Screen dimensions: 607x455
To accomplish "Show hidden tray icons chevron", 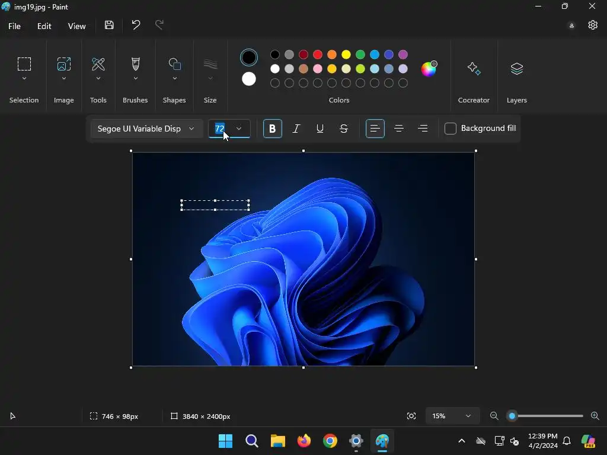I will [461, 441].
